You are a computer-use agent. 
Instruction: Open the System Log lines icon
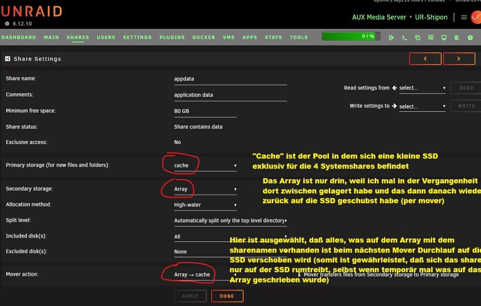point(457,37)
